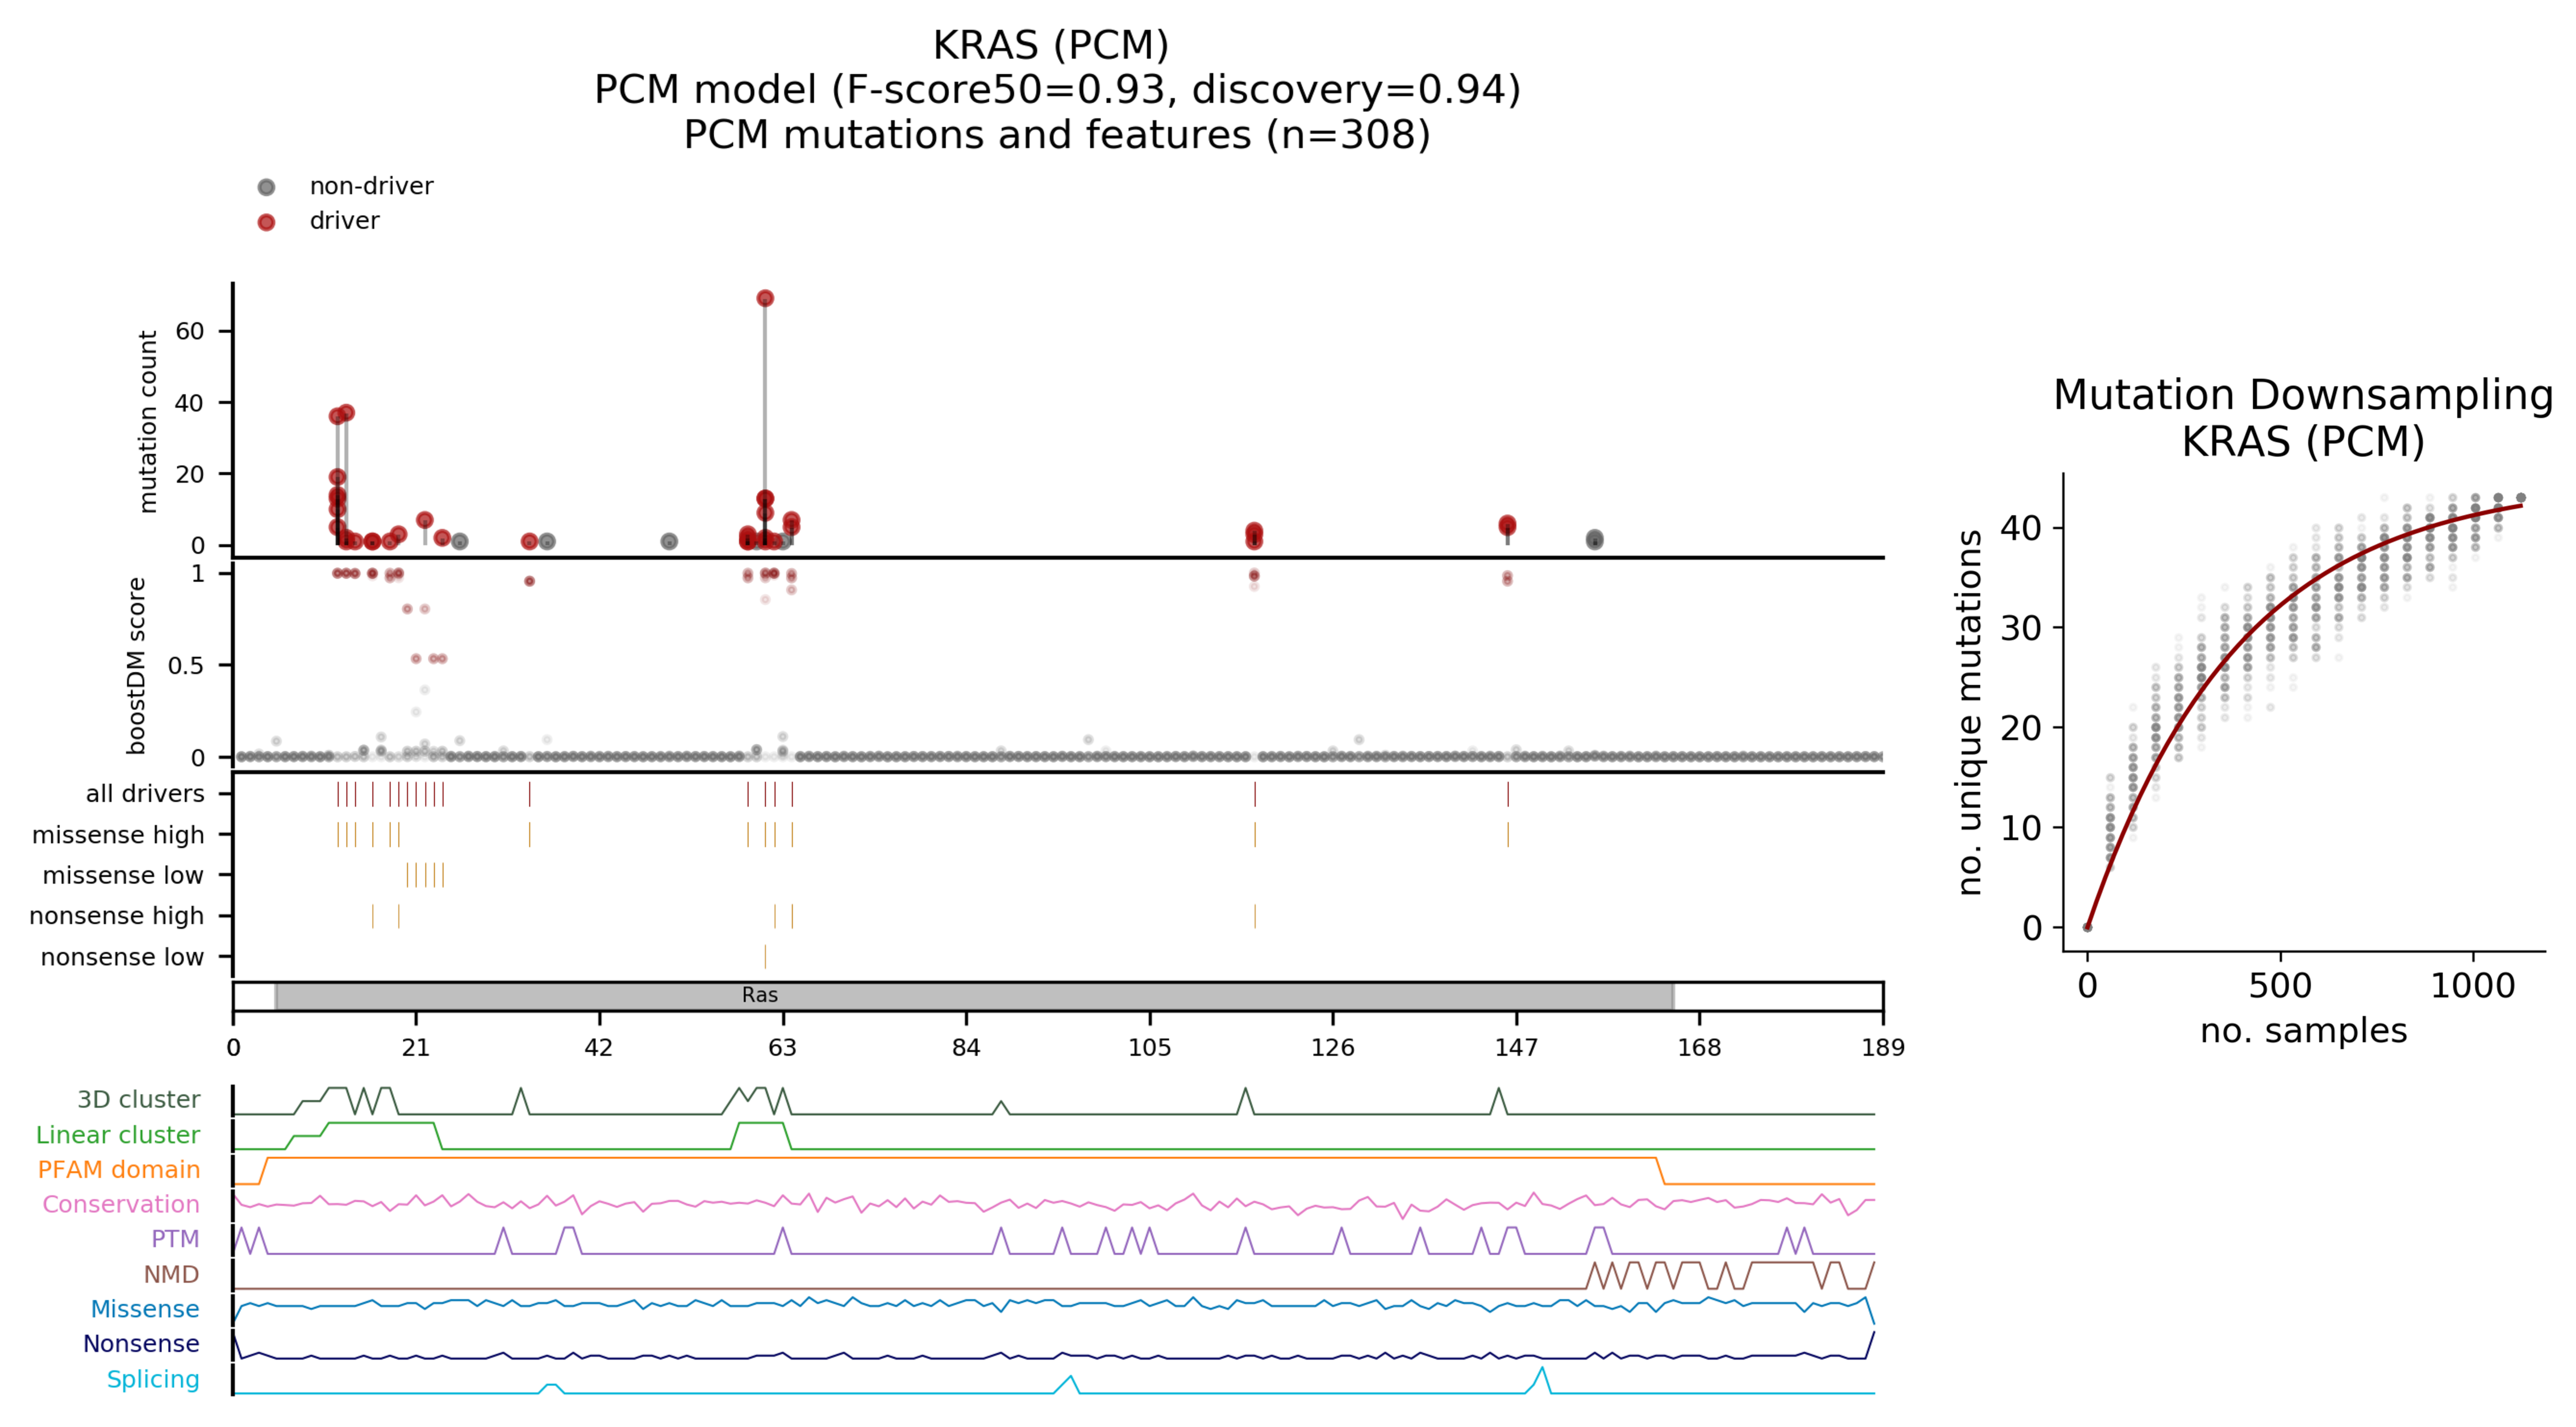Screen dimensions: 2576x1427
Task: Click the 'NMD' track label
Action: 171,1274
